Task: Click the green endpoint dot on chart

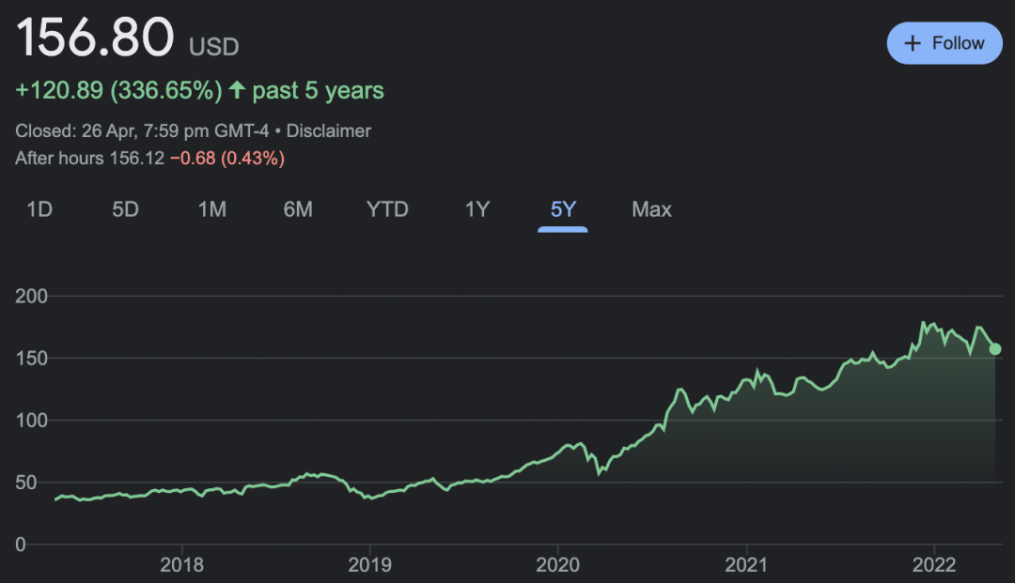Action: pos(995,349)
